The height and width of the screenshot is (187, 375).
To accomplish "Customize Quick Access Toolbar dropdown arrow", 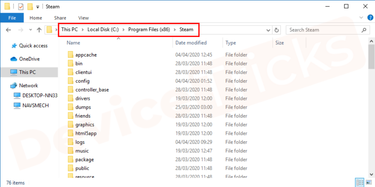I will click(x=38, y=7).
